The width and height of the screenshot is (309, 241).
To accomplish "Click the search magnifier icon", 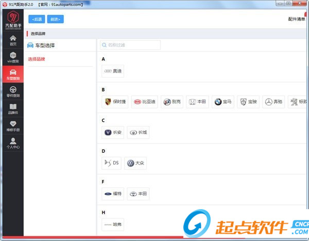I will point(104,45).
